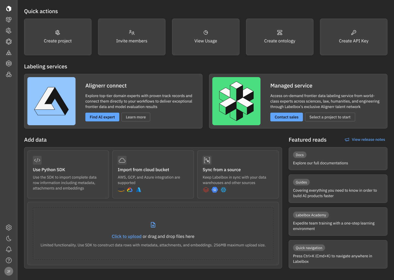Open Explore our full documentations card

338,159
